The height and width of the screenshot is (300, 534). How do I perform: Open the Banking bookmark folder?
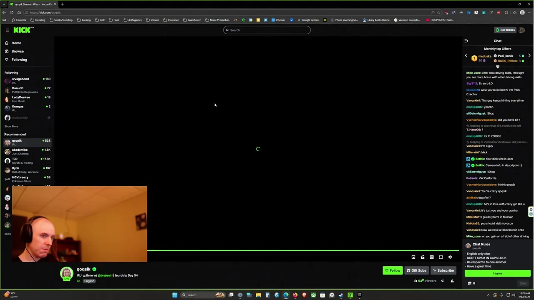click(84, 20)
